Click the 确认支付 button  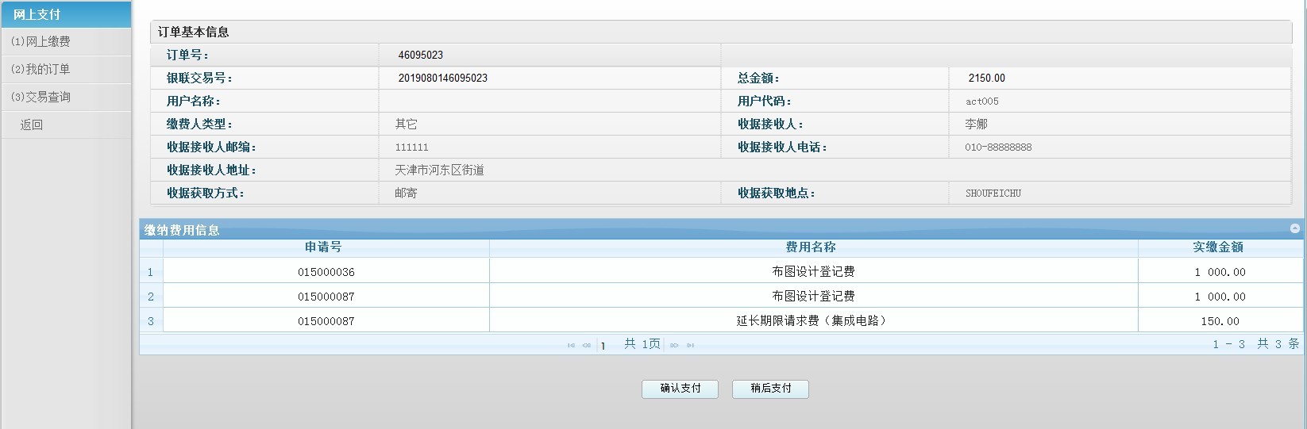pos(680,389)
